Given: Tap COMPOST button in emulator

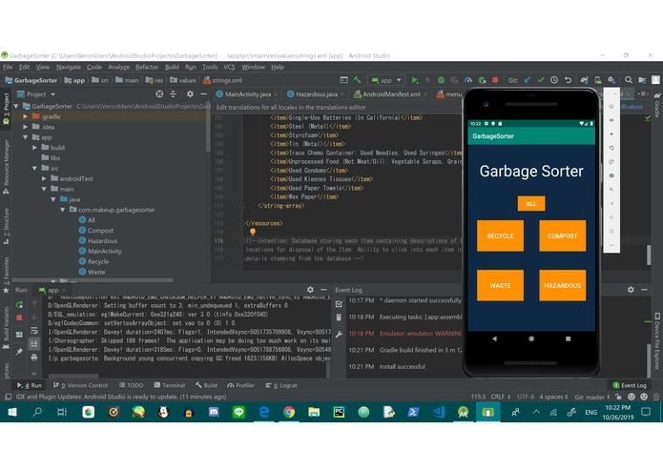Looking at the screenshot, I should (x=563, y=235).
